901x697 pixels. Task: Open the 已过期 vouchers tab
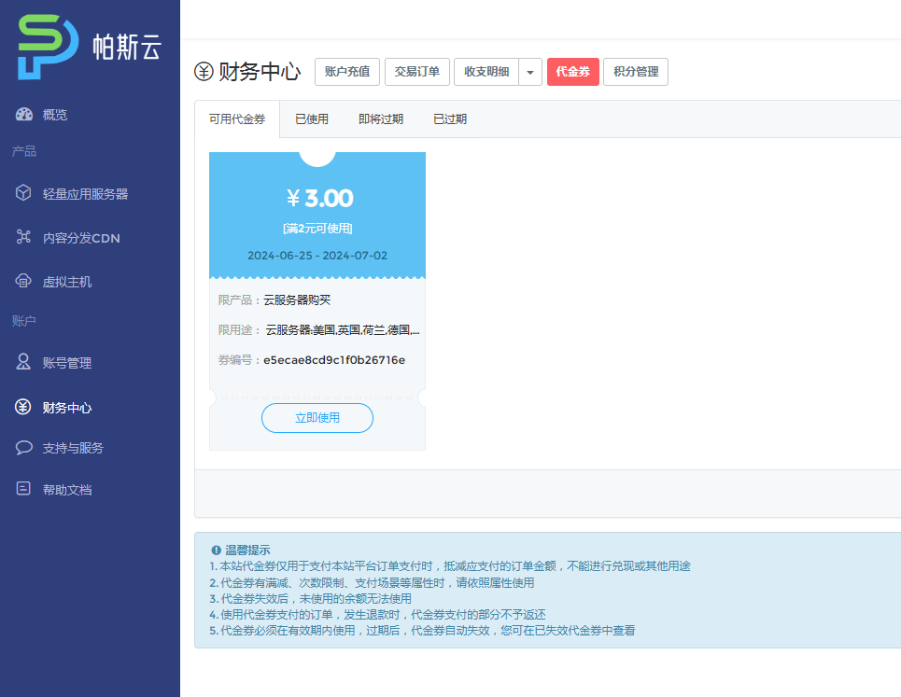coord(450,119)
